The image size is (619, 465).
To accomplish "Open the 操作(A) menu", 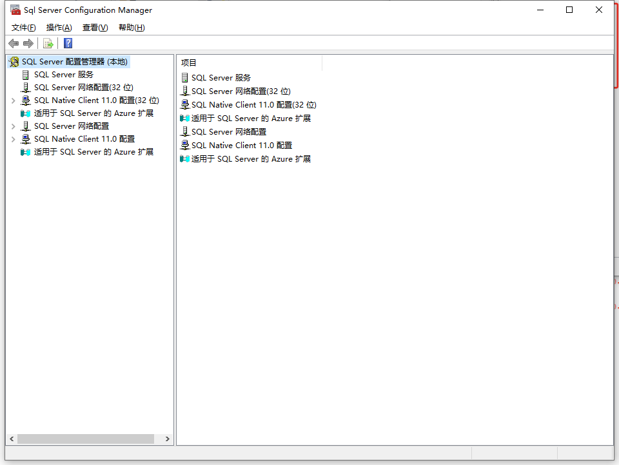I will tap(59, 28).
